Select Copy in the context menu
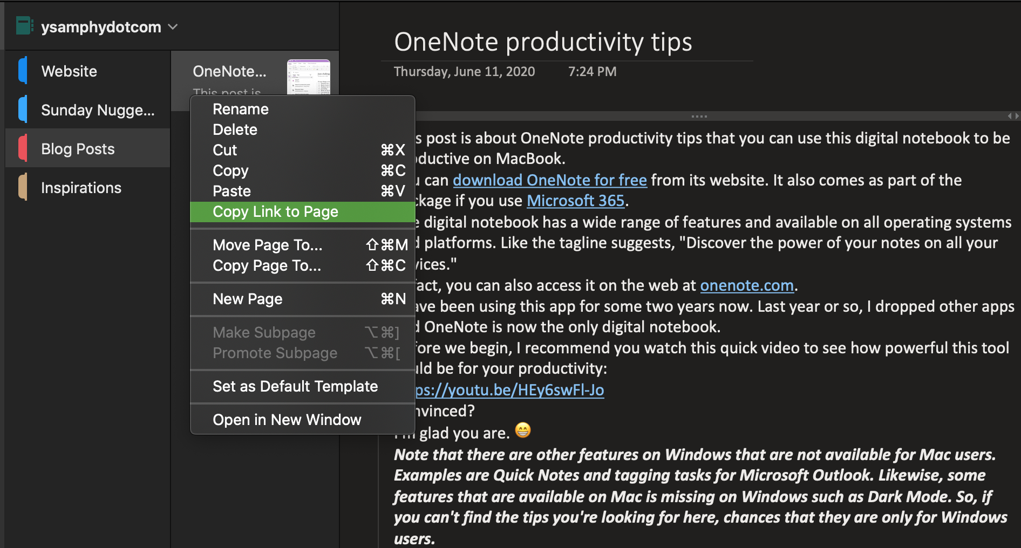1021x548 pixels. [x=303, y=170]
